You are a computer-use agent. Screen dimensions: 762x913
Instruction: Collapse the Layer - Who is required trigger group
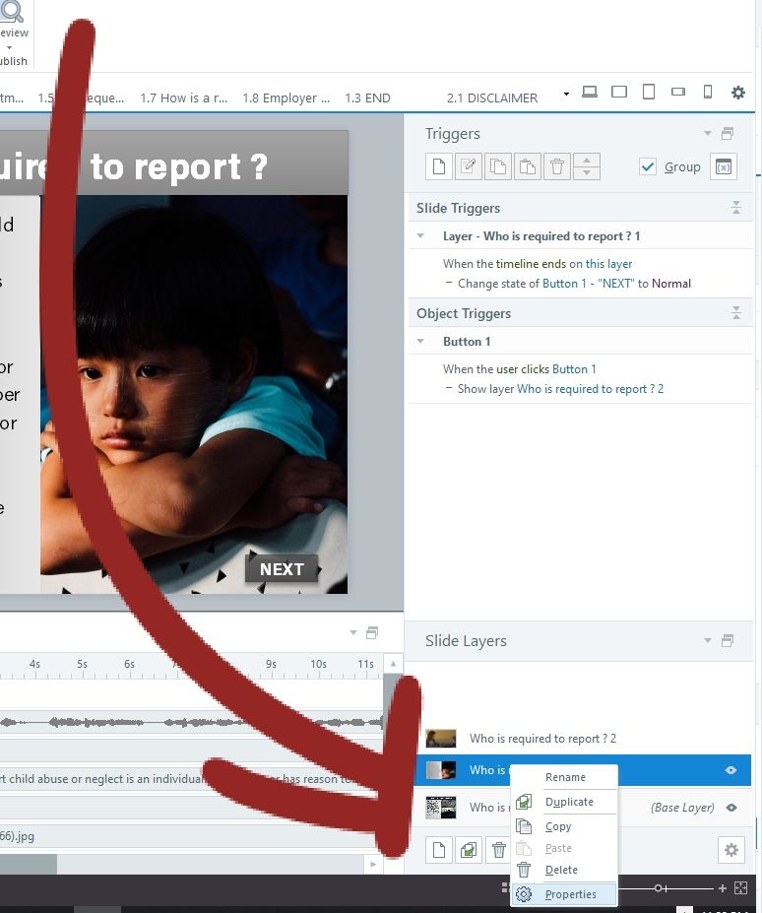pyautogui.click(x=421, y=236)
